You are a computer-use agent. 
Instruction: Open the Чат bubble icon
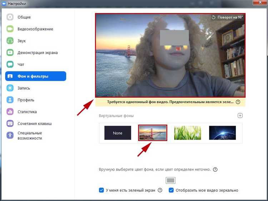point(10,64)
